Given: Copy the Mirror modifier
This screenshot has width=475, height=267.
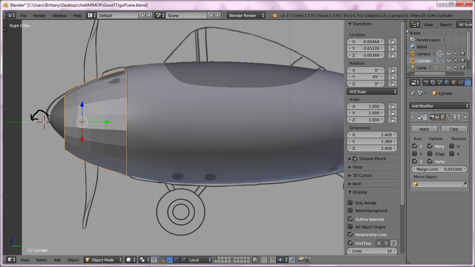Looking at the screenshot, I should tap(454, 129).
